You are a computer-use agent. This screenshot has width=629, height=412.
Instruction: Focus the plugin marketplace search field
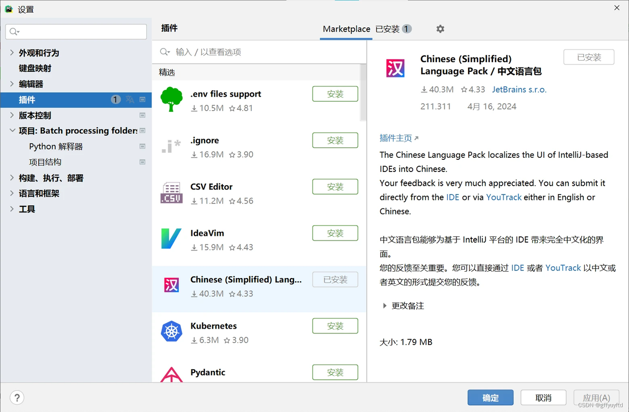259,52
